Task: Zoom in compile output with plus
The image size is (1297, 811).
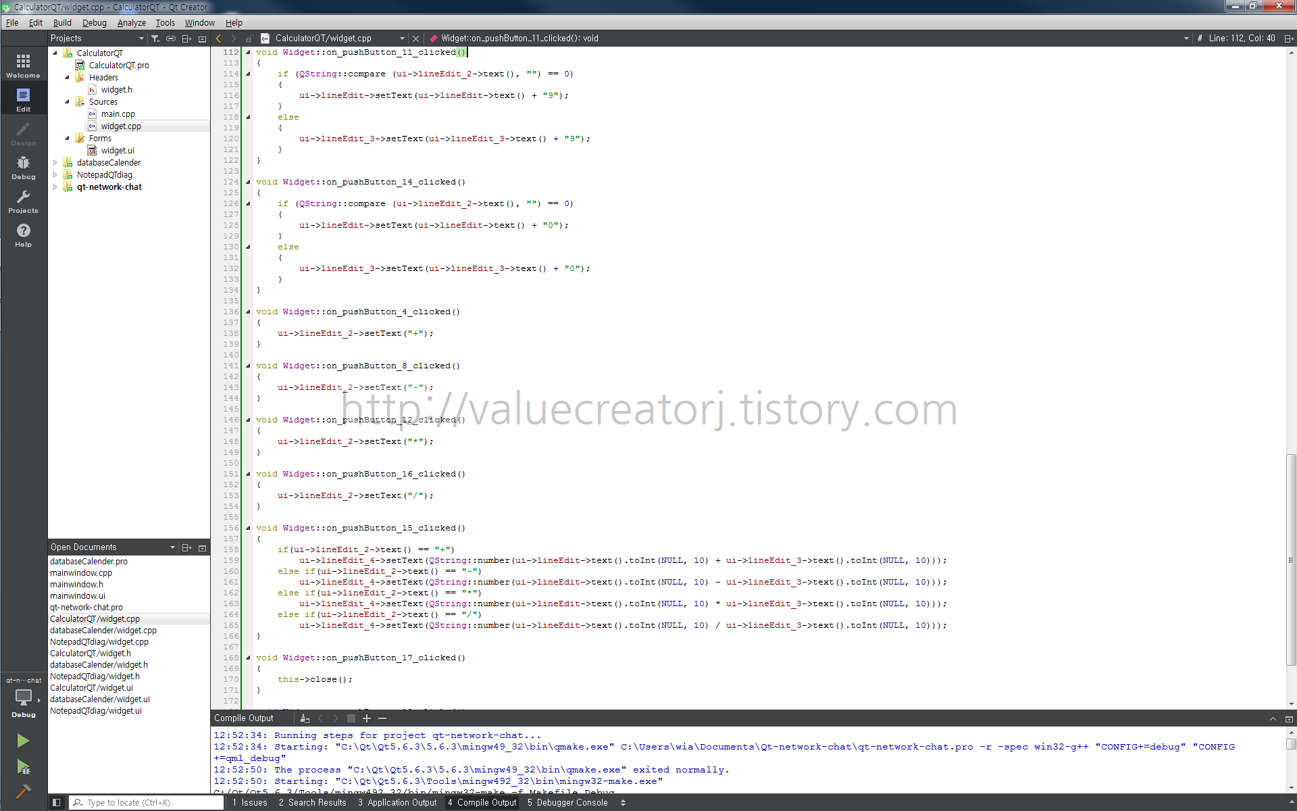Action: click(x=367, y=718)
